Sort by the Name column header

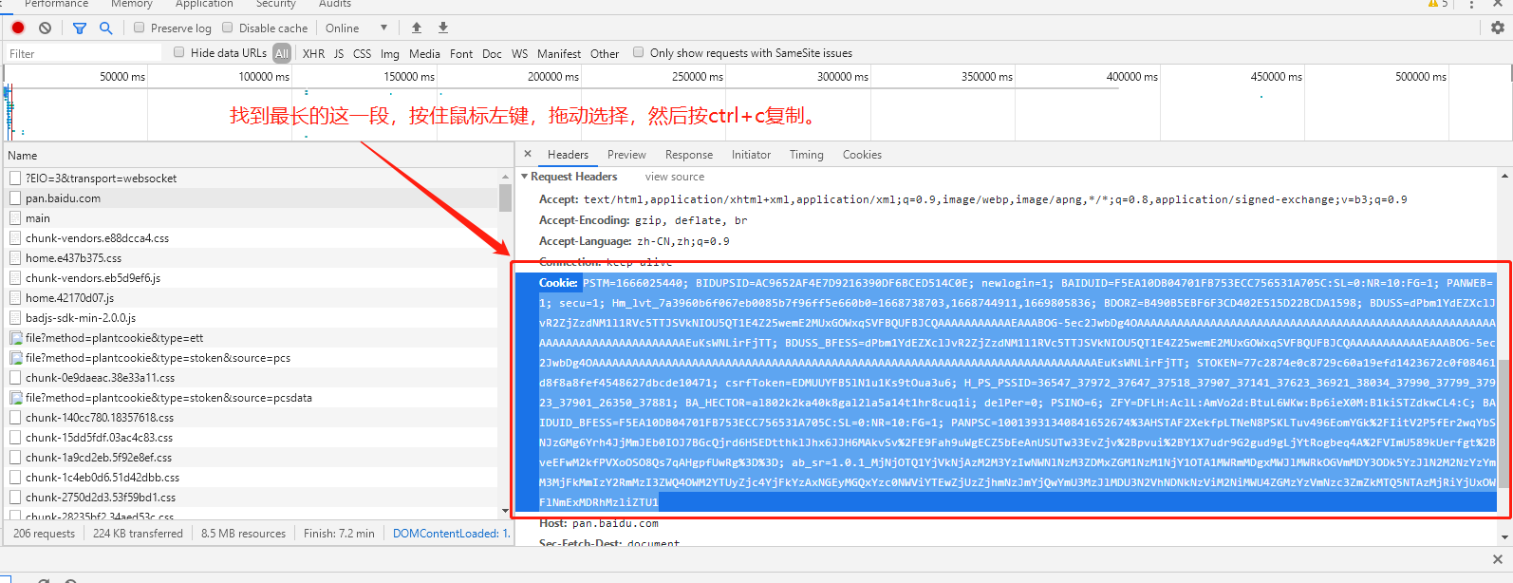tap(256, 155)
